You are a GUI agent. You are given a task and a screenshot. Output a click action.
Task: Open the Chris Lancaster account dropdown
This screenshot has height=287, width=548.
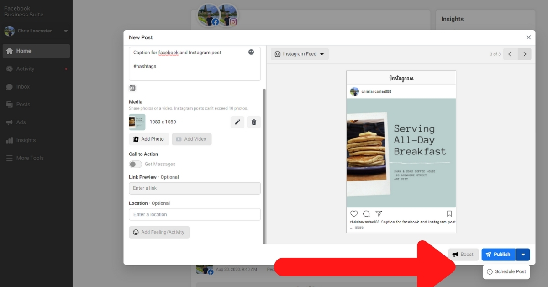pos(66,31)
